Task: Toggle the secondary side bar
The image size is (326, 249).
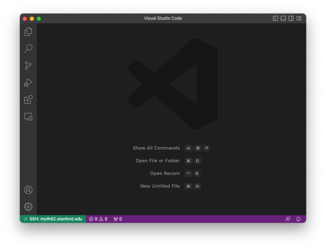Action: pos(291,18)
